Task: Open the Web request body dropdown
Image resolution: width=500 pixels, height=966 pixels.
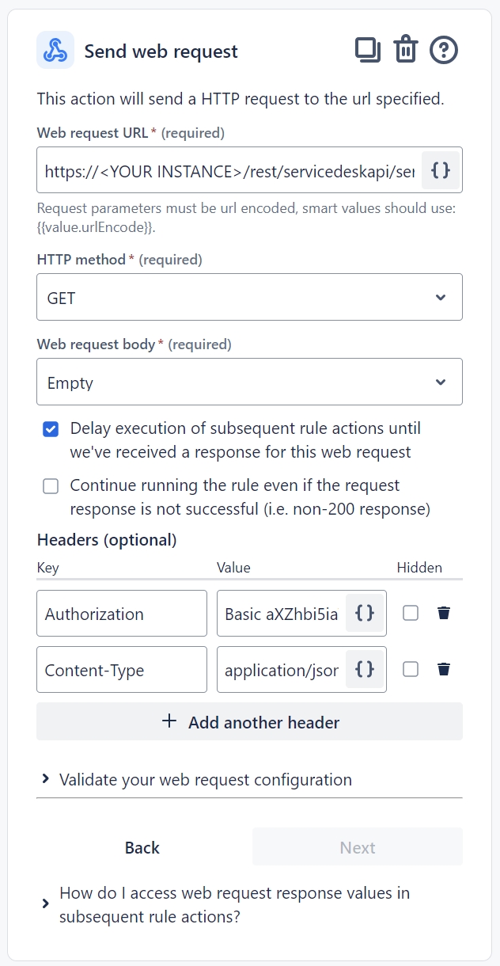Action: coord(249,382)
